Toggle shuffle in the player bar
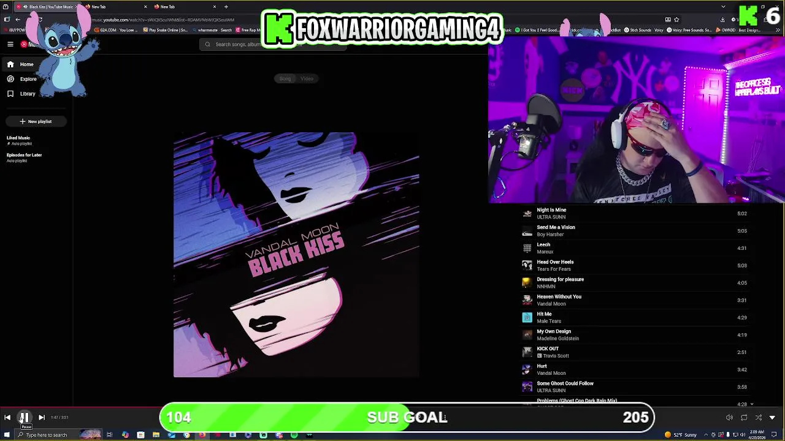This screenshot has width=785, height=441. pyautogui.click(x=759, y=417)
